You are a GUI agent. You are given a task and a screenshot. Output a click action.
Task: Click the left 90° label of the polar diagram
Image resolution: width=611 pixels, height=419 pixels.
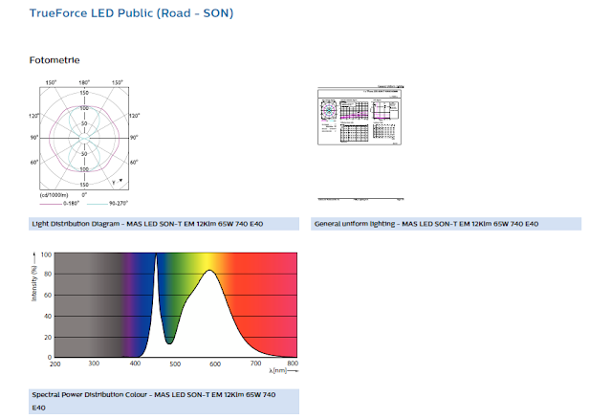(x=34, y=138)
